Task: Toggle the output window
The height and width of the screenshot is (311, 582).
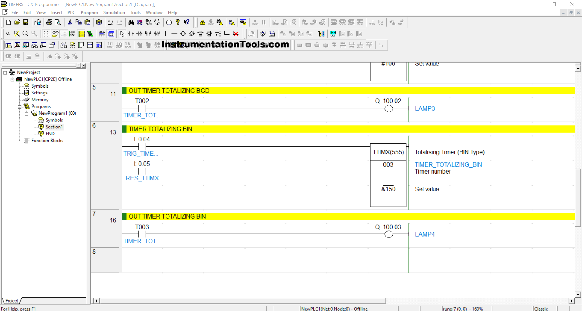Action: pos(17,45)
